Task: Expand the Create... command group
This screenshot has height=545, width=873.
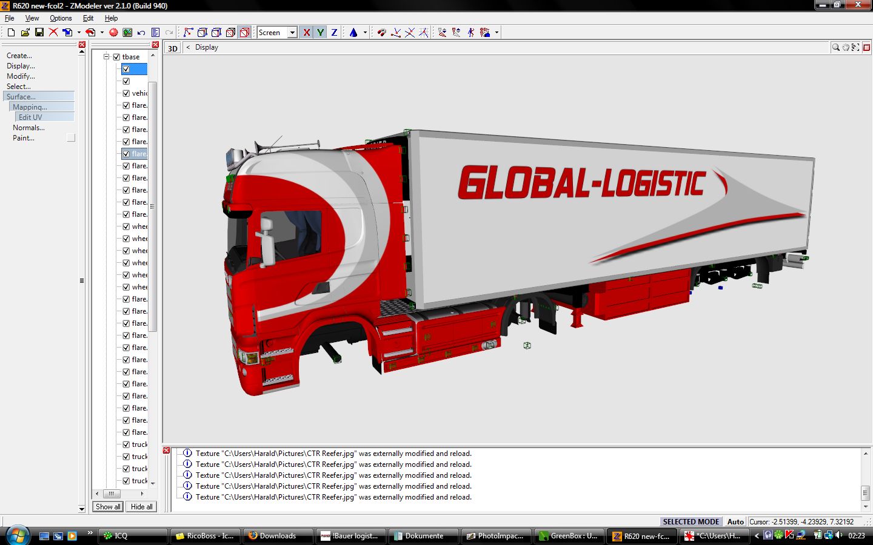Action: click(x=19, y=56)
